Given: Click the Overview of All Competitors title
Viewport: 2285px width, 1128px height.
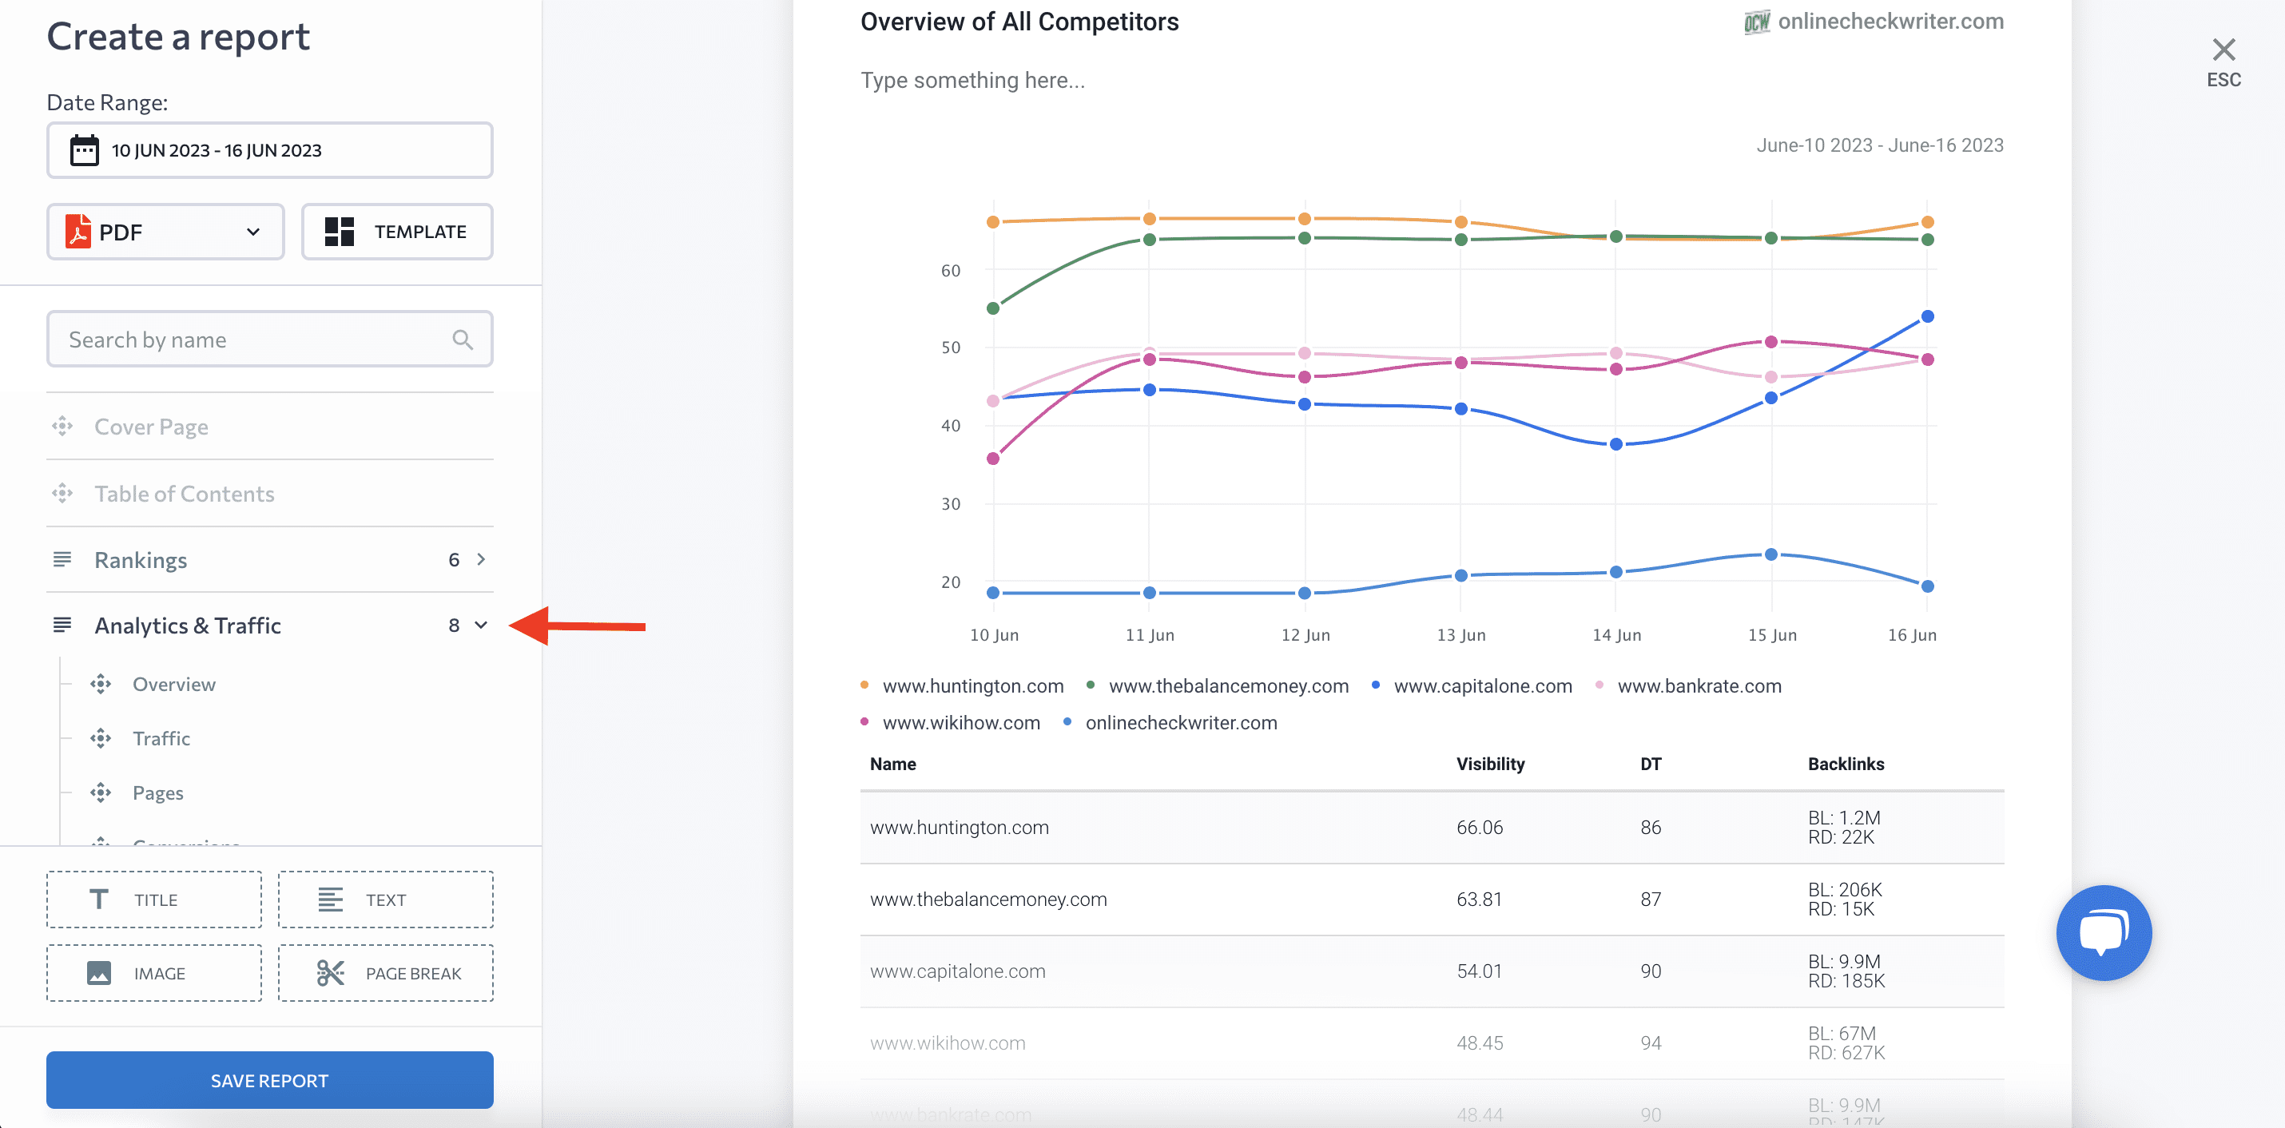Looking at the screenshot, I should point(1019,22).
